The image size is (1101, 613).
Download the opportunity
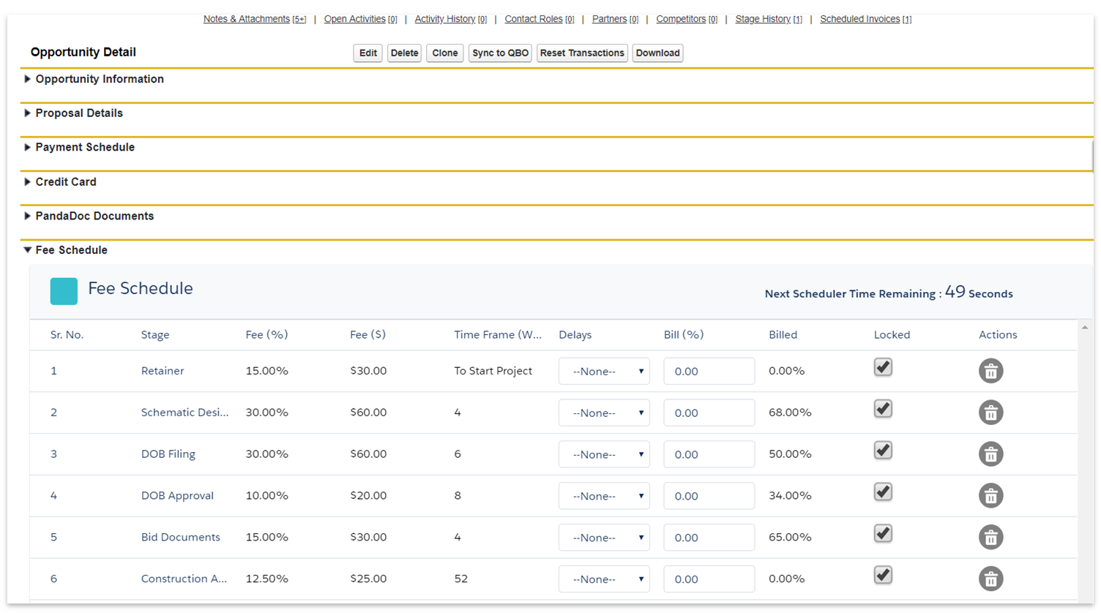pos(657,53)
